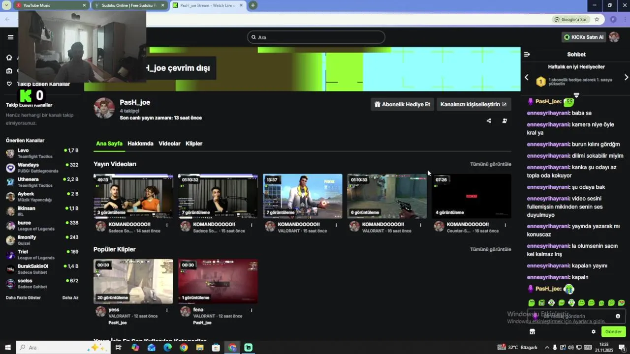This screenshot has height=354, width=630.
Task: Open Levo channel in recommended list
Action: click(42, 153)
